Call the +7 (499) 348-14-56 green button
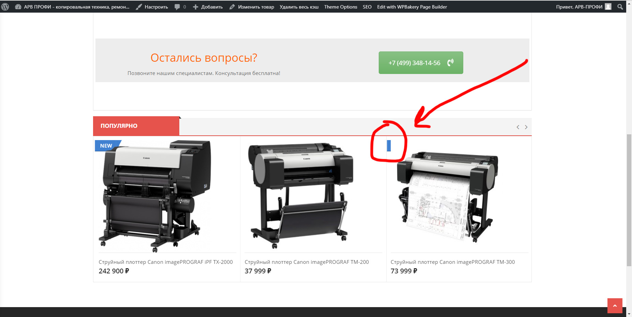 coord(421,63)
